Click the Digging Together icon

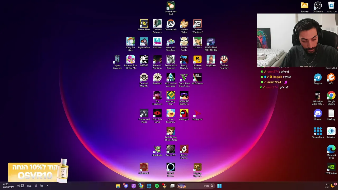(x=198, y=170)
